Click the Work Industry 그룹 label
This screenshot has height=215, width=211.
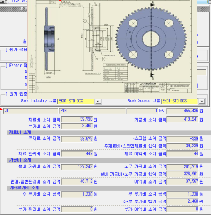[38, 101]
